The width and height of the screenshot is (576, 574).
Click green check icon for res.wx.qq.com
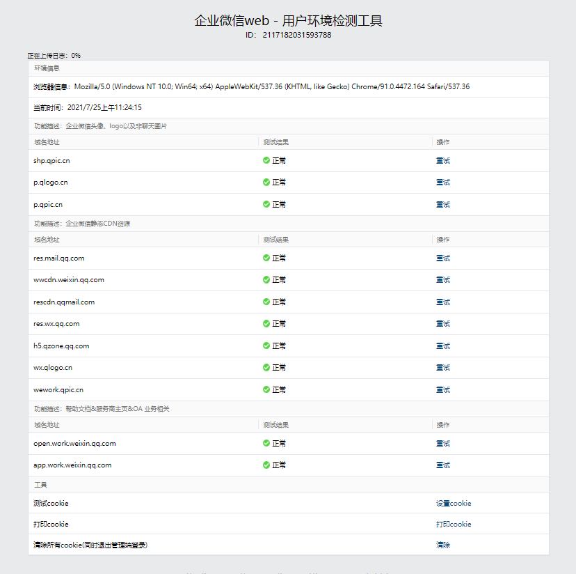point(266,323)
